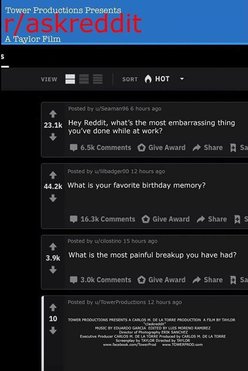This screenshot has width=248, height=371.
Task: Open 6.5k Comments on work post
Action: [x=101, y=148]
